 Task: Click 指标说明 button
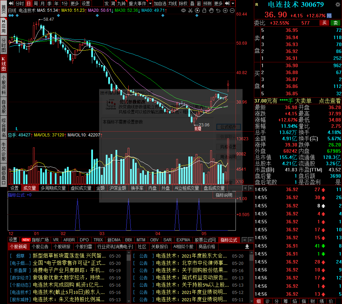(224, 195)
